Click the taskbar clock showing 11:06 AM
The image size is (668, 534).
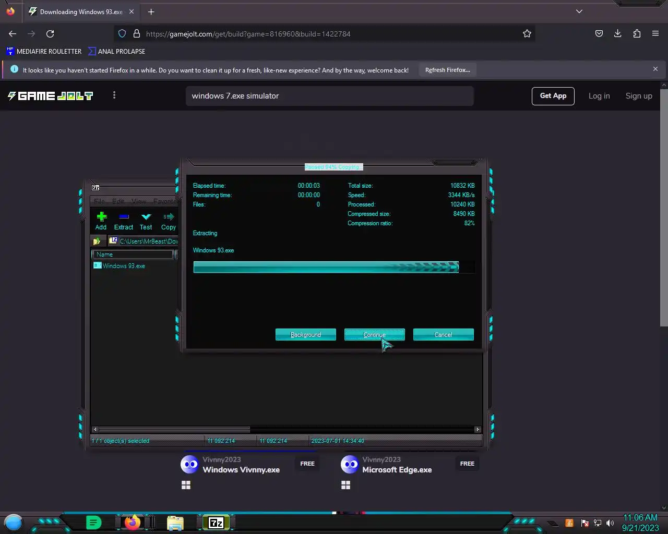tap(640, 523)
